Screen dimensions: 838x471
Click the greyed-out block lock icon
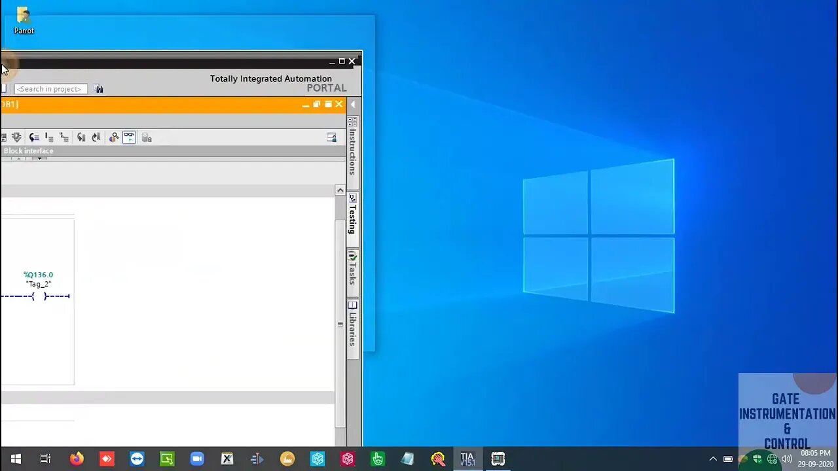click(147, 137)
